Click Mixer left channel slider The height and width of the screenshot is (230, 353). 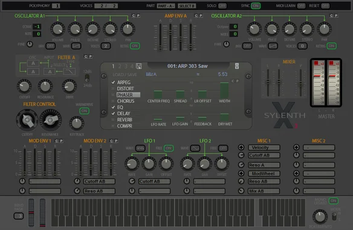click(x=268, y=83)
